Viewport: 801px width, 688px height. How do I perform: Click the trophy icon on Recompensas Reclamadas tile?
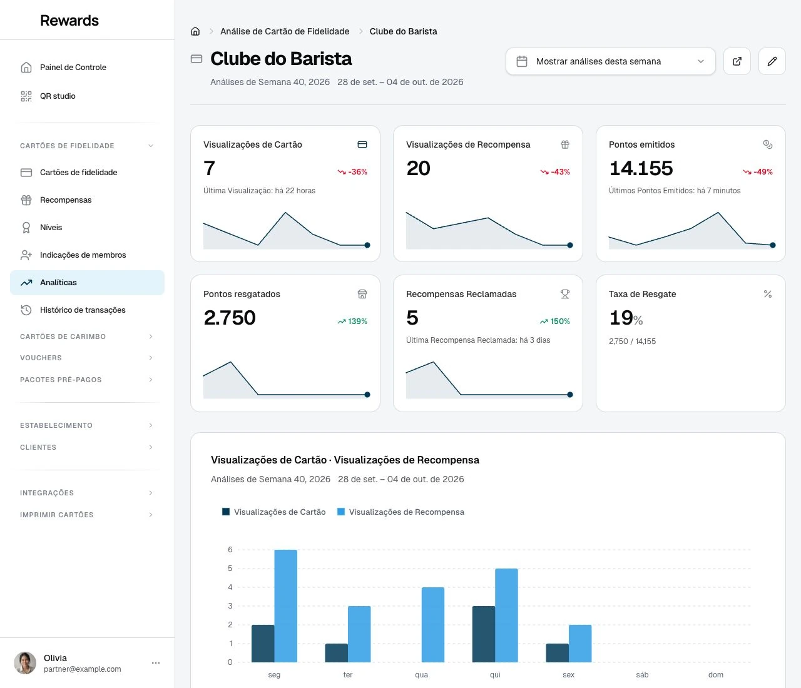565,294
